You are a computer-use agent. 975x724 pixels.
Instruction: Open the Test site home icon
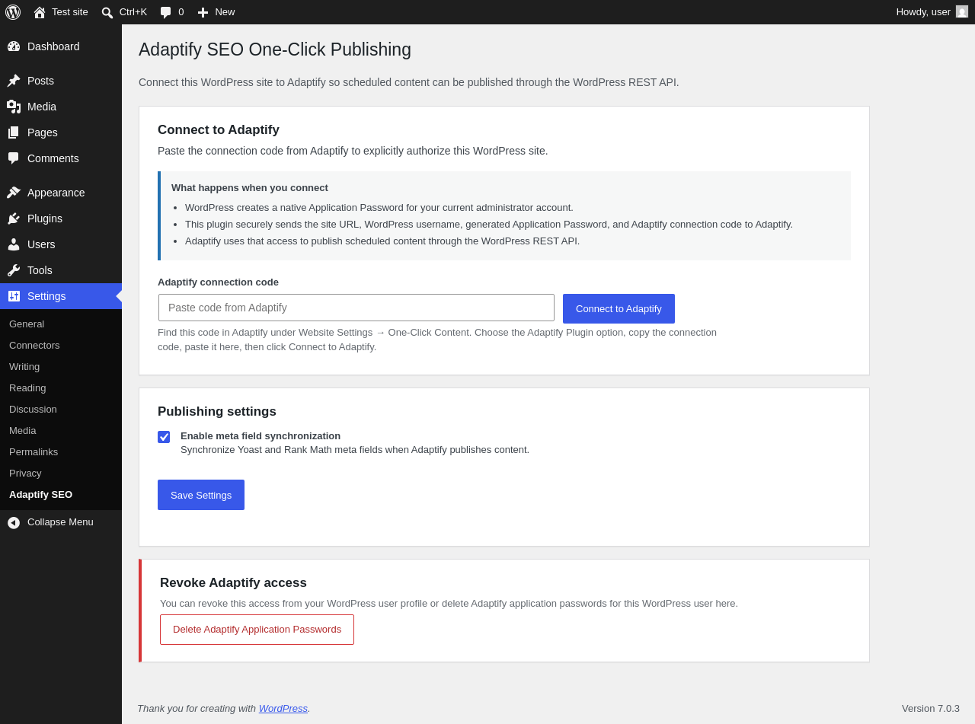click(40, 12)
